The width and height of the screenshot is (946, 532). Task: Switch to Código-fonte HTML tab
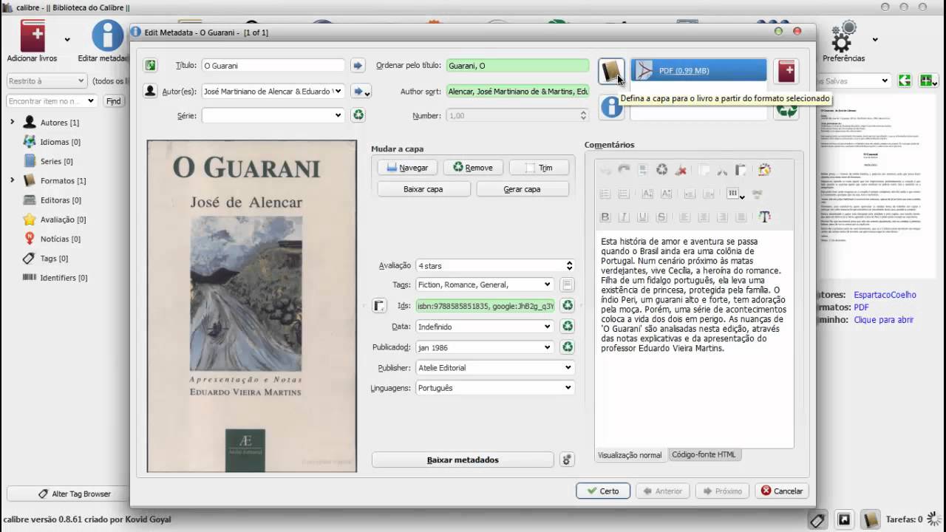[703, 454]
